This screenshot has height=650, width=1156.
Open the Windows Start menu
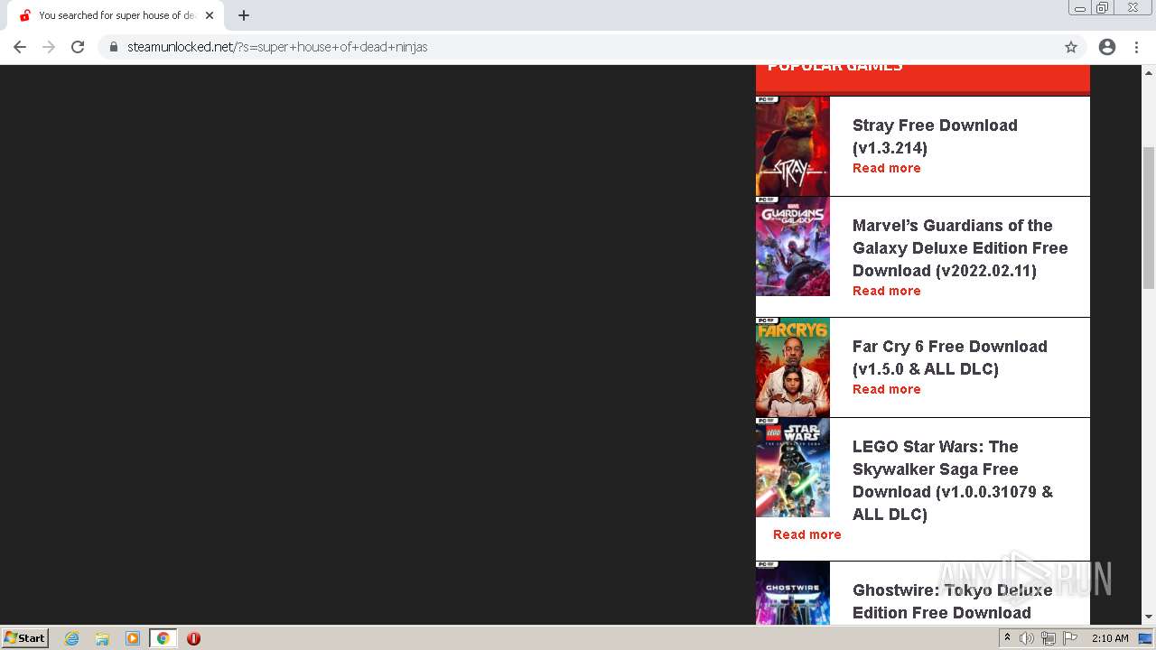[x=25, y=637]
